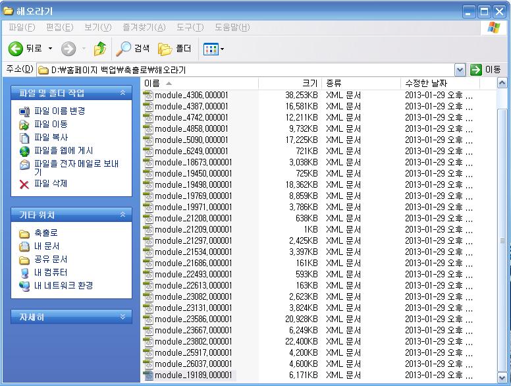Select the module_19189.000001 file icon
The image size is (511, 386).
[x=148, y=375]
